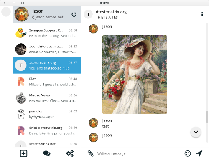Click Jason's avatar on the last message
This screenshot has height=160, width=209.
click(x=93, y=137)
